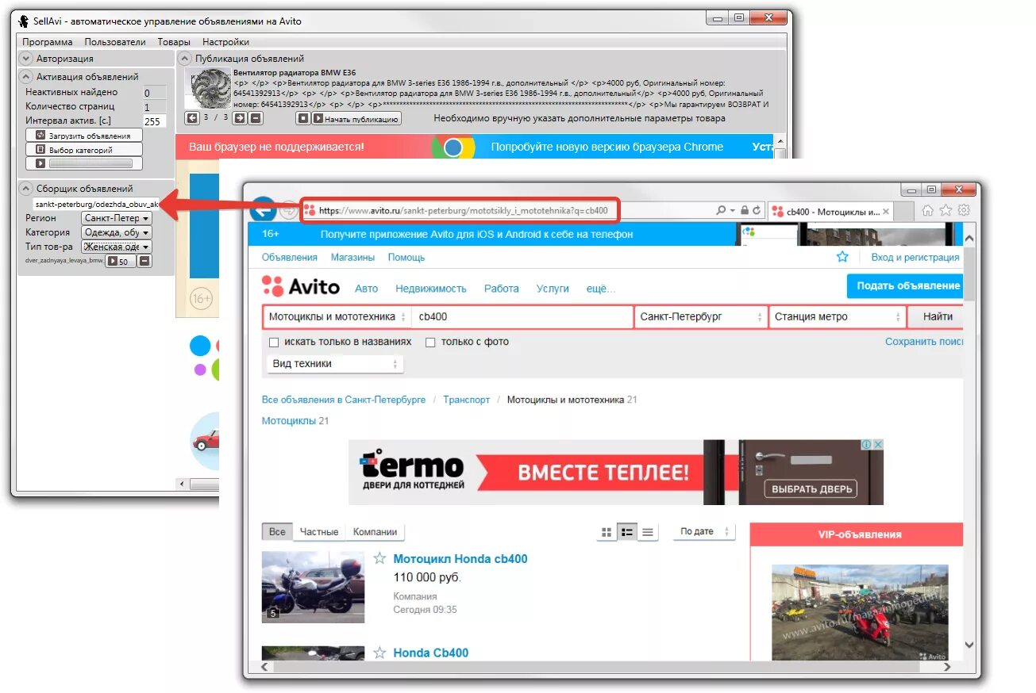
Task: Close the cb400 browser tab
Action: (886, 212)
